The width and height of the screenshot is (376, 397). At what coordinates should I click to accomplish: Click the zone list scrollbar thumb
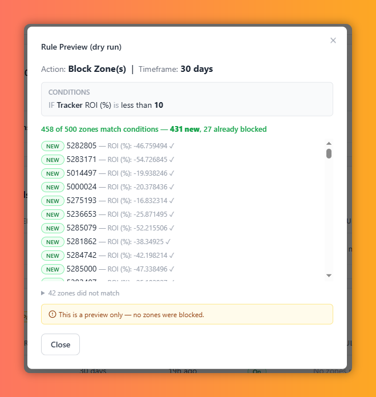[329, 153]
